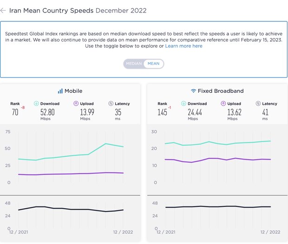Switch toggle to MEDIAN speeds

134,64
